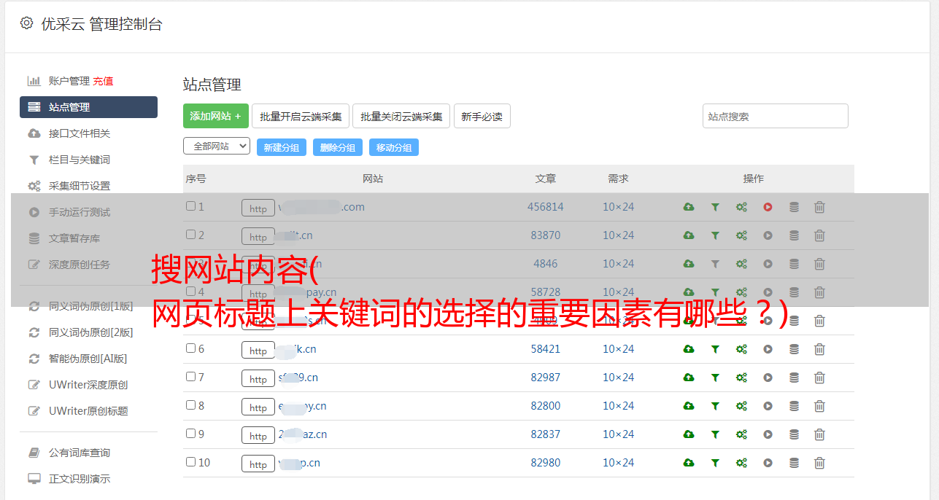
Task: Click the database stack icon in row 7
Action: point(794,378)
